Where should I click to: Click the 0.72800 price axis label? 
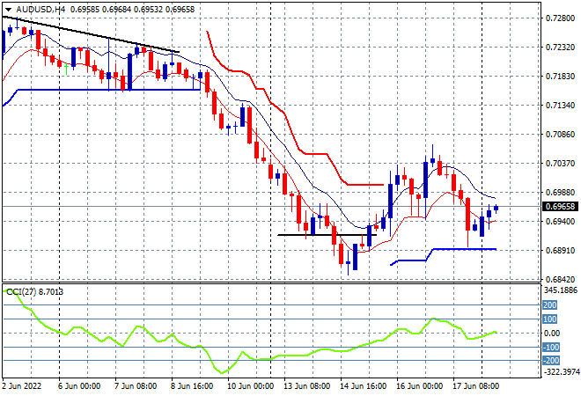[560, 18]
